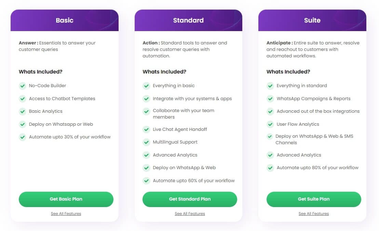Image resolution: width=379 pixels, height=231 pixels.
Task: Click the Standard plan purple header
Action: click(x=188, y=20)
